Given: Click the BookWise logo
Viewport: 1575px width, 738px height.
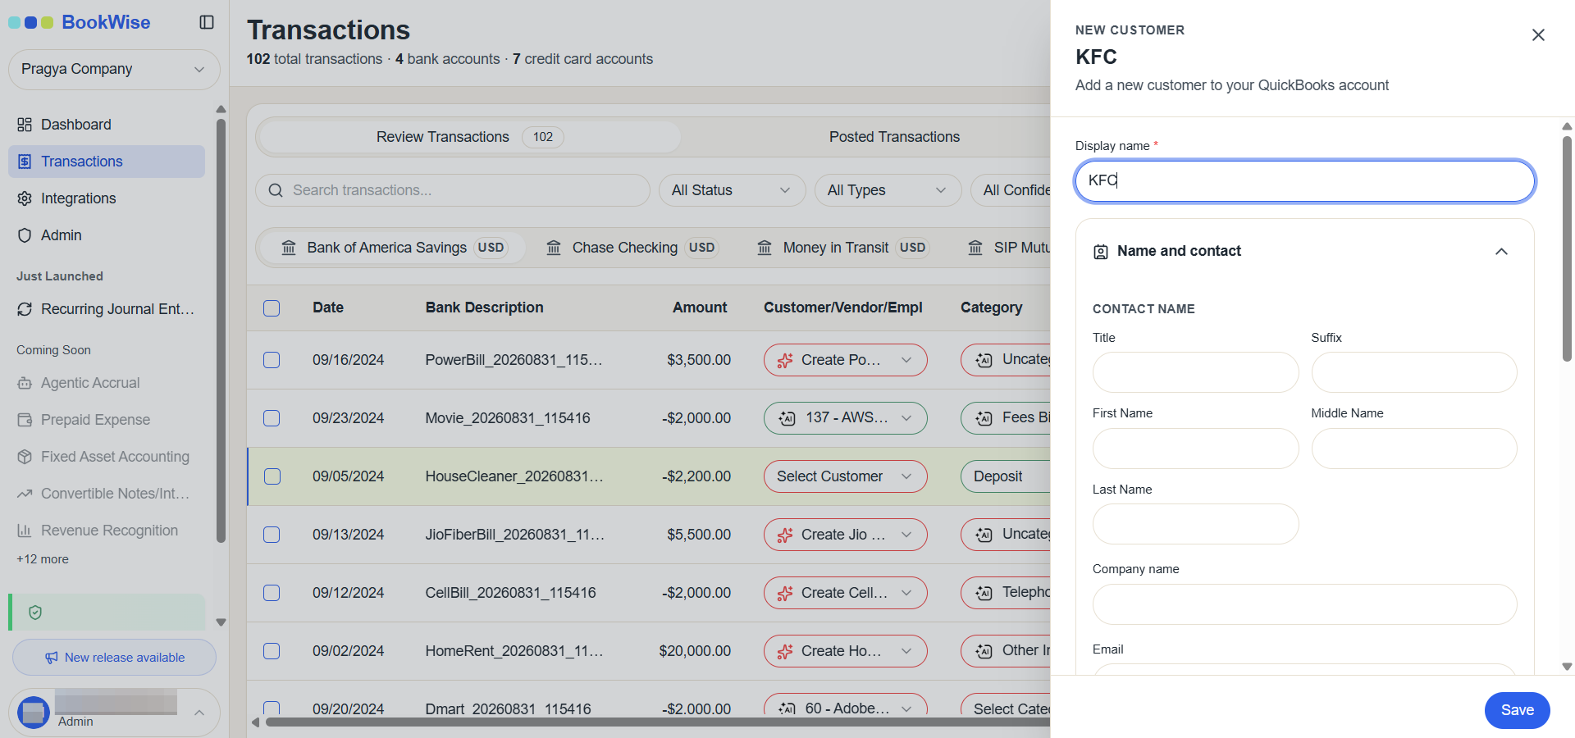Looking at the screenshot, I should click(80, 22).
